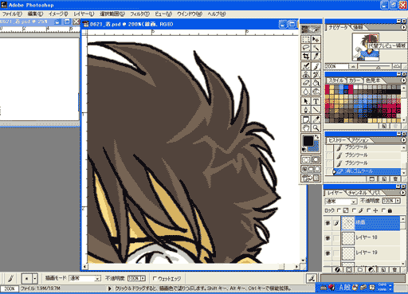
Task: Select the Crop tool
Action: 306,56
